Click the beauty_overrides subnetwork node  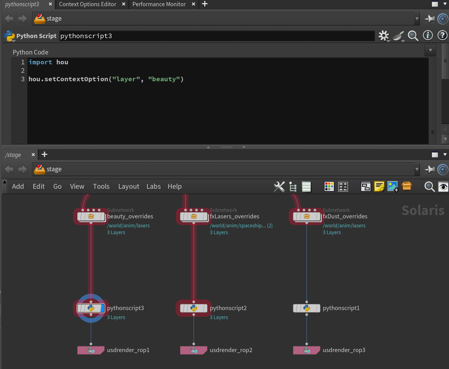tap(91, 217)
